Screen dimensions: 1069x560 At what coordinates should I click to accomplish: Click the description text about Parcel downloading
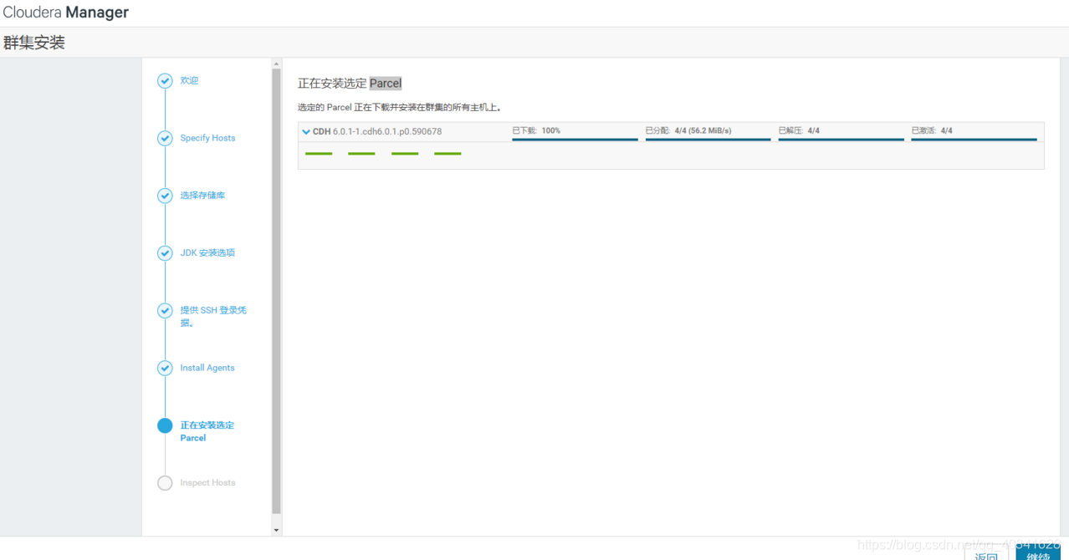coord(399,108)
